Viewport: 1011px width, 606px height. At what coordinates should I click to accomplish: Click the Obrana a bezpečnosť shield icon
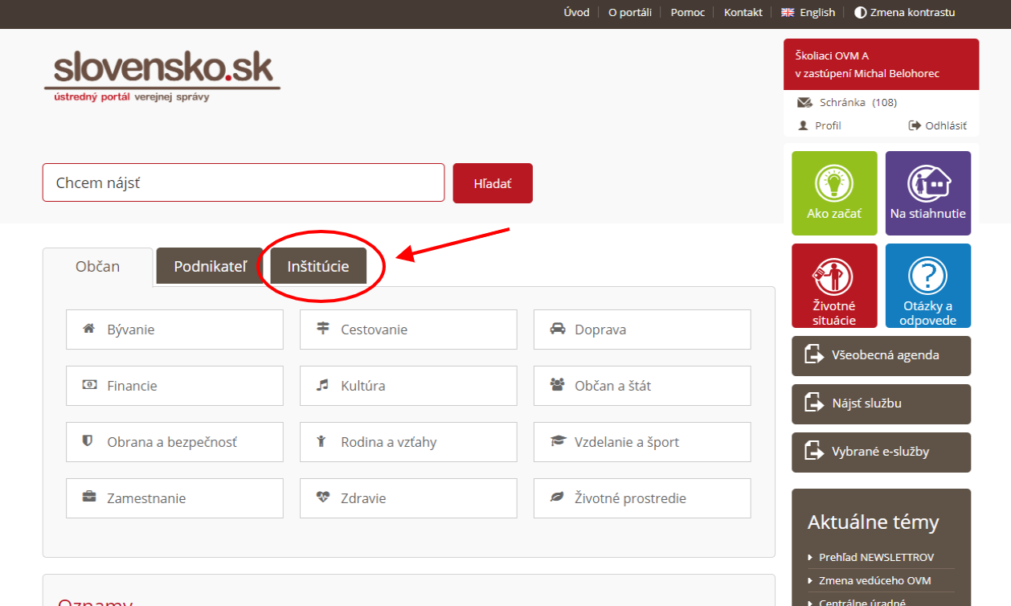[89, 441]
